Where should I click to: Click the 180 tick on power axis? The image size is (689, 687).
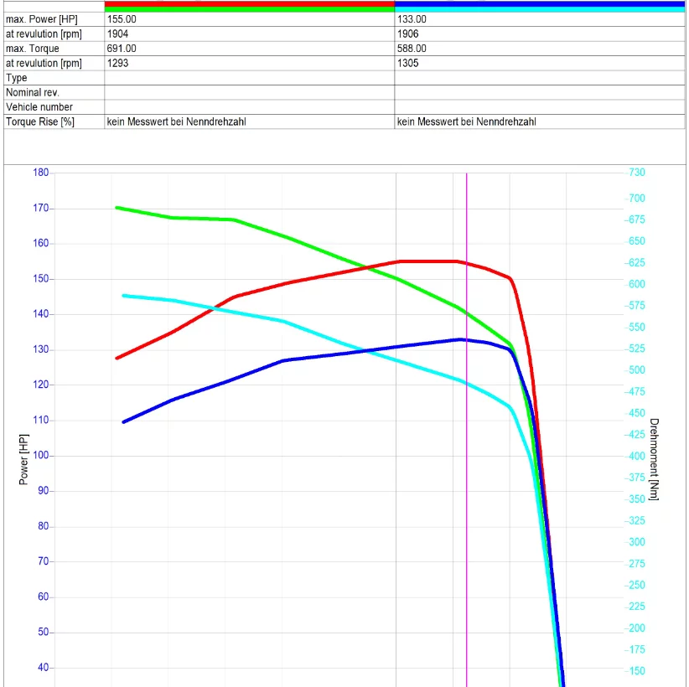(40, 173)
